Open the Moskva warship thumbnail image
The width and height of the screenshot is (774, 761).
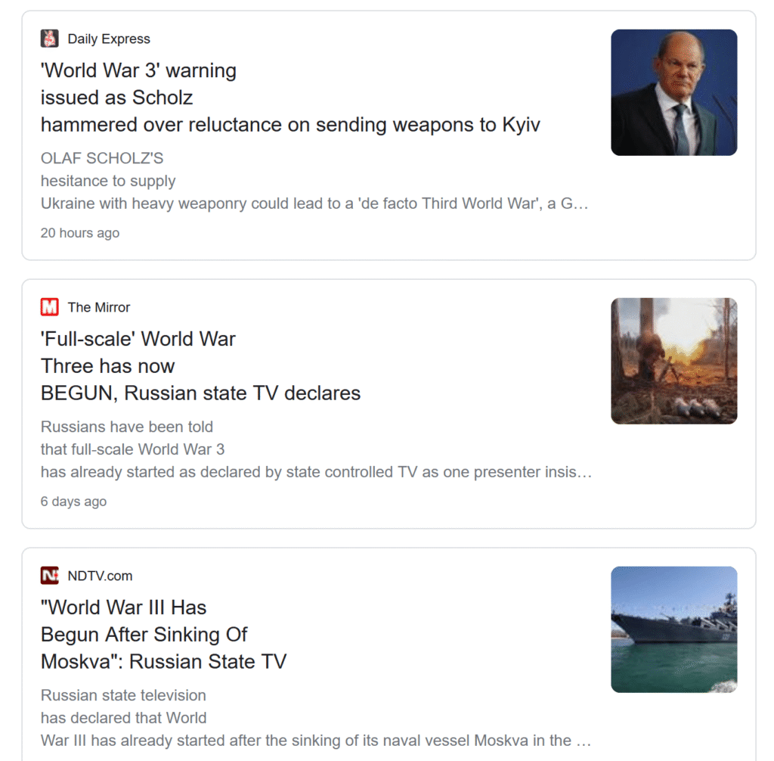[673, 629]
